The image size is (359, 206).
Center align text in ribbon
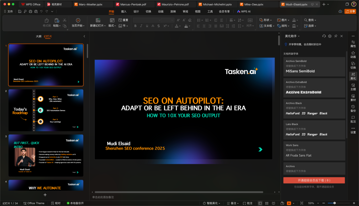pyautogui.click(x=204, y=26)
